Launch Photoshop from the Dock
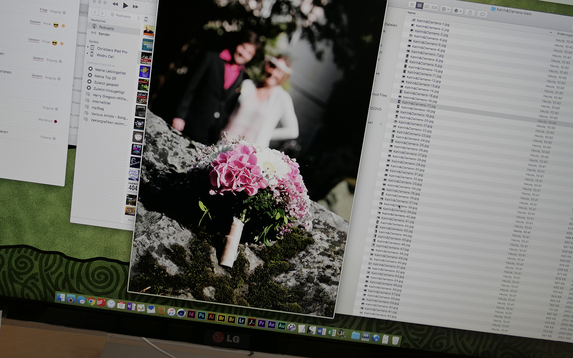The width and height of the screenshot is (573, 358). (x=201, y=315)
